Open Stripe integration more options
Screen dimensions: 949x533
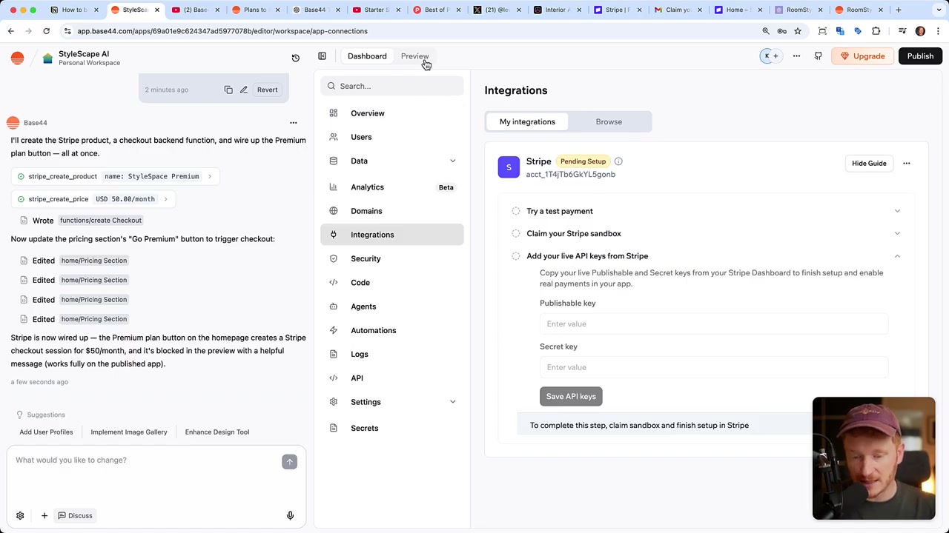(x=906, y=163)
